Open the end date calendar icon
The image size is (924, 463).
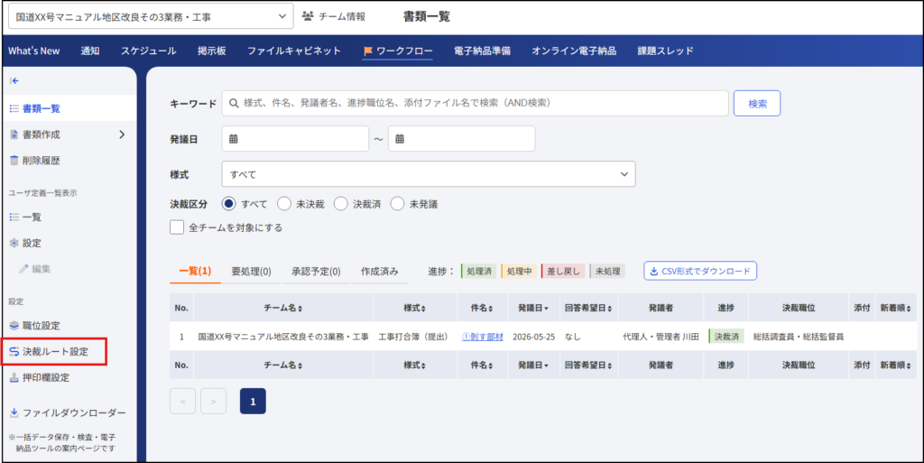[400, 139]
